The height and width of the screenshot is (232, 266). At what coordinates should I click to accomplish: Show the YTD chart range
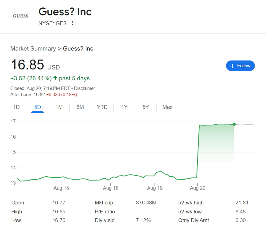coord(102,107)
